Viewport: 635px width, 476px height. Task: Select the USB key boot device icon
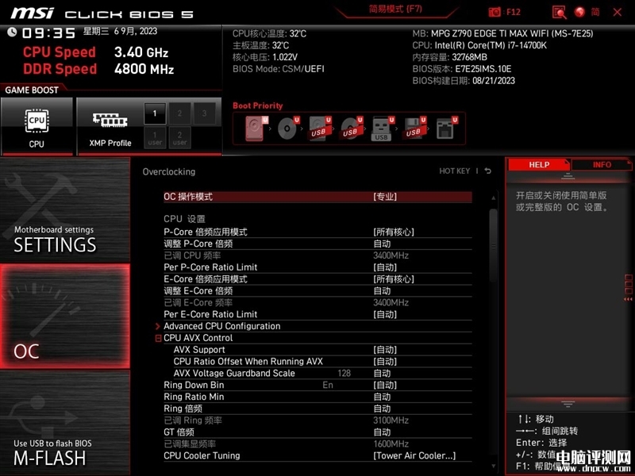pos(383,129)
